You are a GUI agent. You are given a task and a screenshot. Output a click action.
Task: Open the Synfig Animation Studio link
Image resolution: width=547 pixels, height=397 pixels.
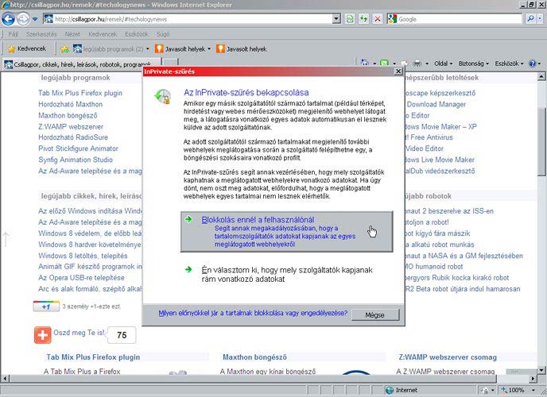tap(76, 160)
